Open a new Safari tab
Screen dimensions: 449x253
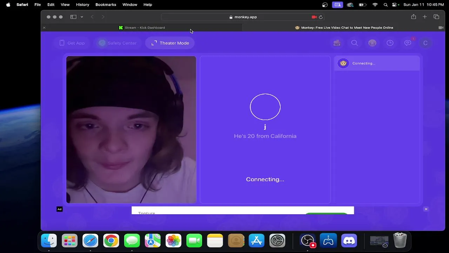425,17
